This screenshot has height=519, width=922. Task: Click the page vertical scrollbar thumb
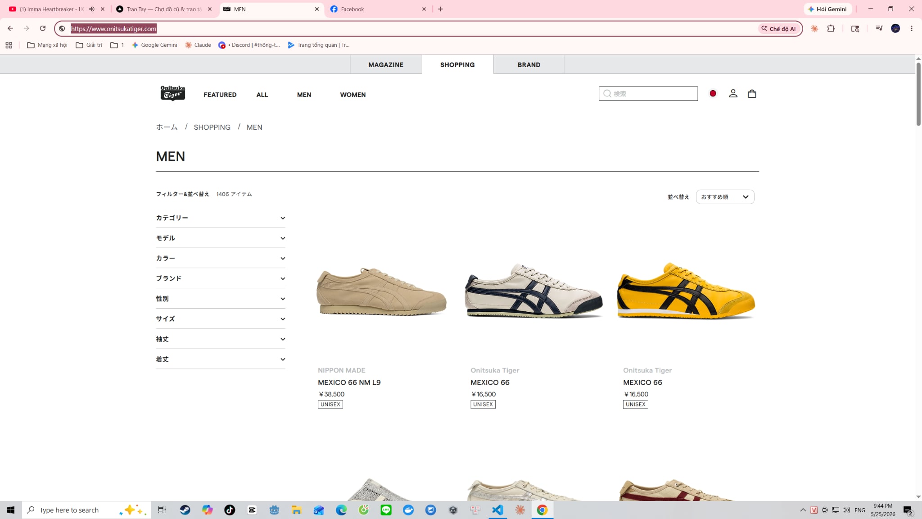[918, 94]
